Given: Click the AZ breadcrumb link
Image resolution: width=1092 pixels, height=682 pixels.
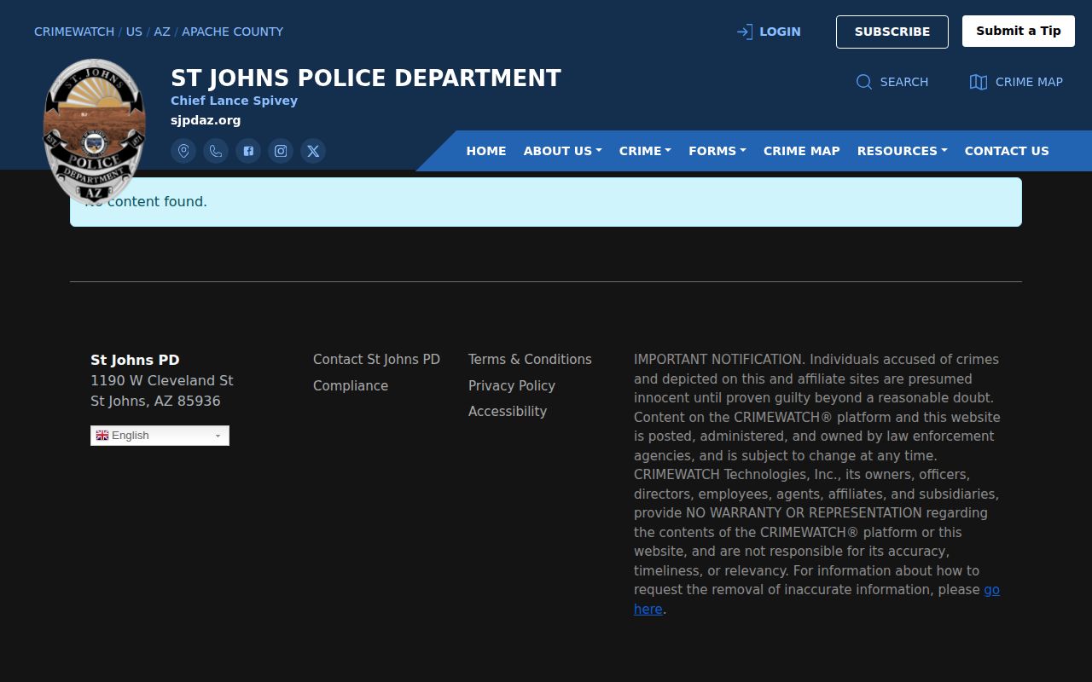Looking at the screenshot, I should click(x=162, y=32).
